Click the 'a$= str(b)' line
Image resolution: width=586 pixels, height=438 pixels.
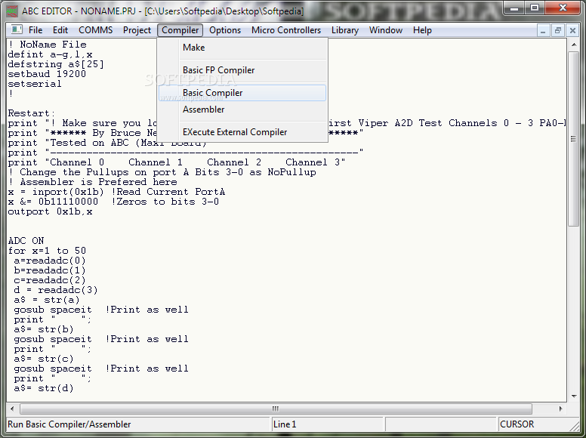point(44,329)
